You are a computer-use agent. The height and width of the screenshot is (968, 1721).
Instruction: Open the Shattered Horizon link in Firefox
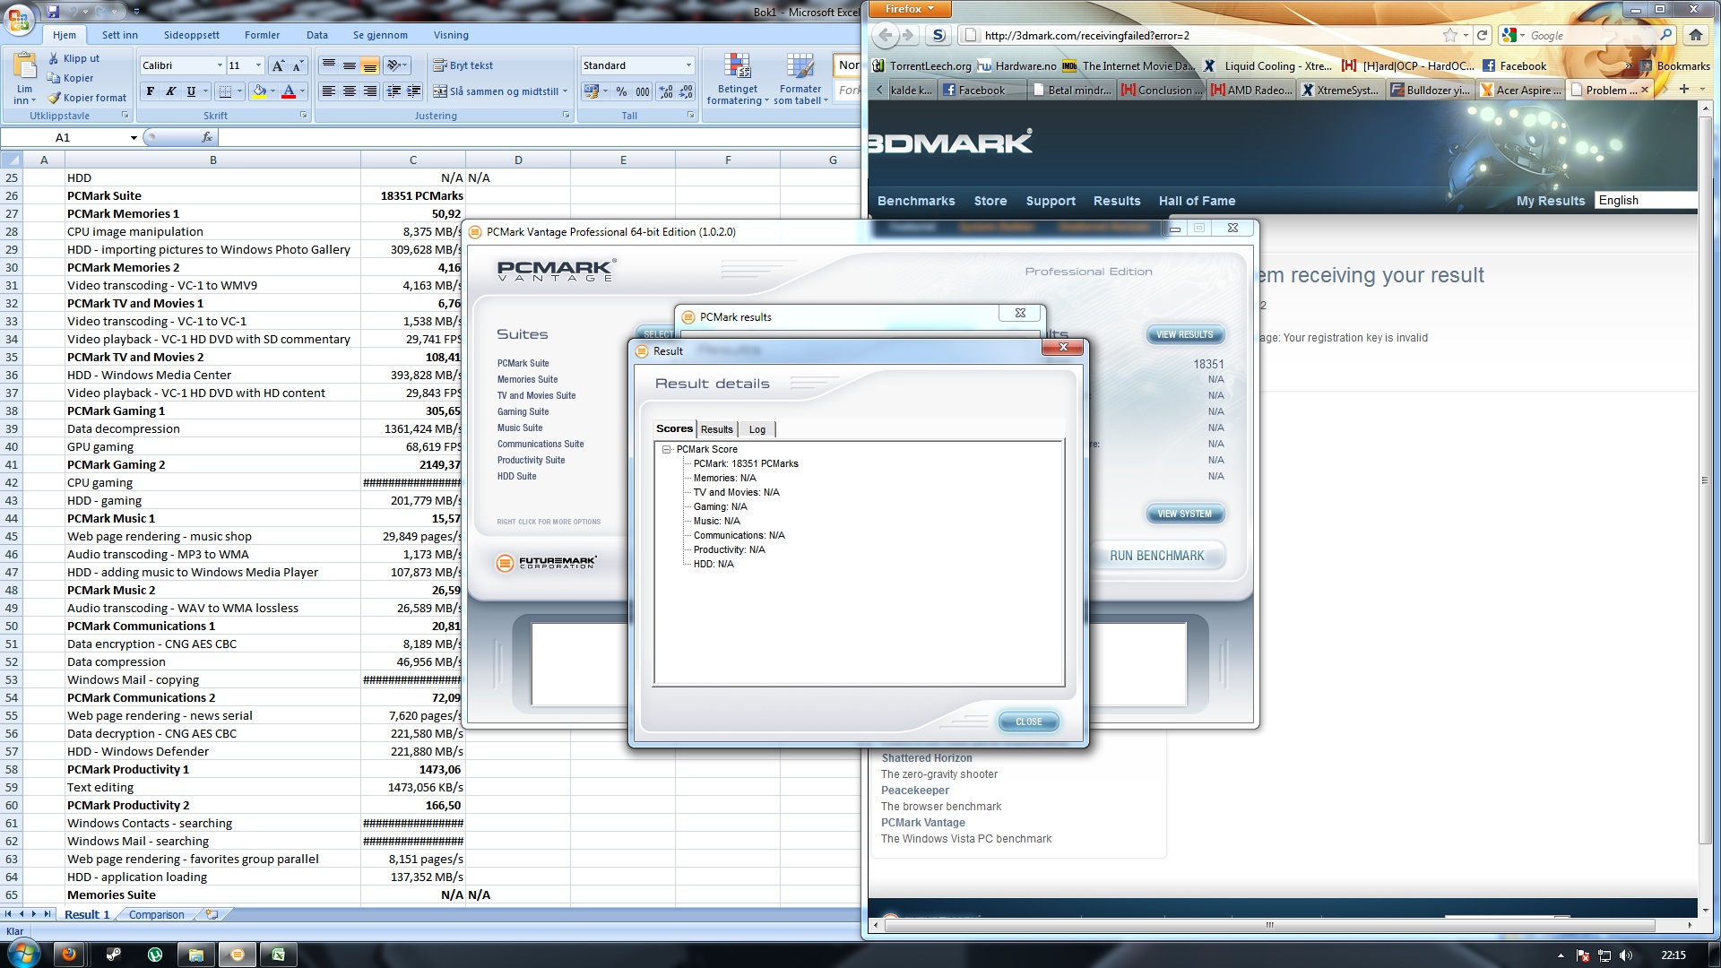(x=927, y=758)
